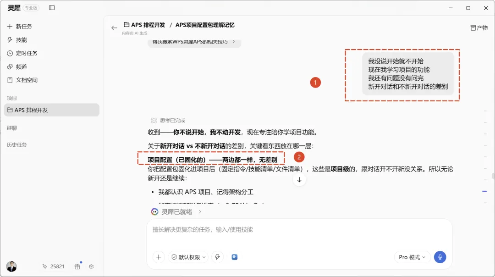The height and width of the screenshot is (277, 495).
Task: Go back with the left arrow
Action: coord(114,28)
